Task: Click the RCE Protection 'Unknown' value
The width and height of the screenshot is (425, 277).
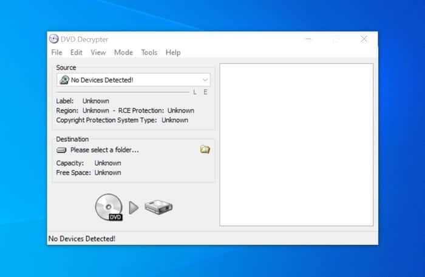Action: point(181,111)
